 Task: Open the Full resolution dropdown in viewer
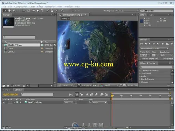[x=111, y=85]
